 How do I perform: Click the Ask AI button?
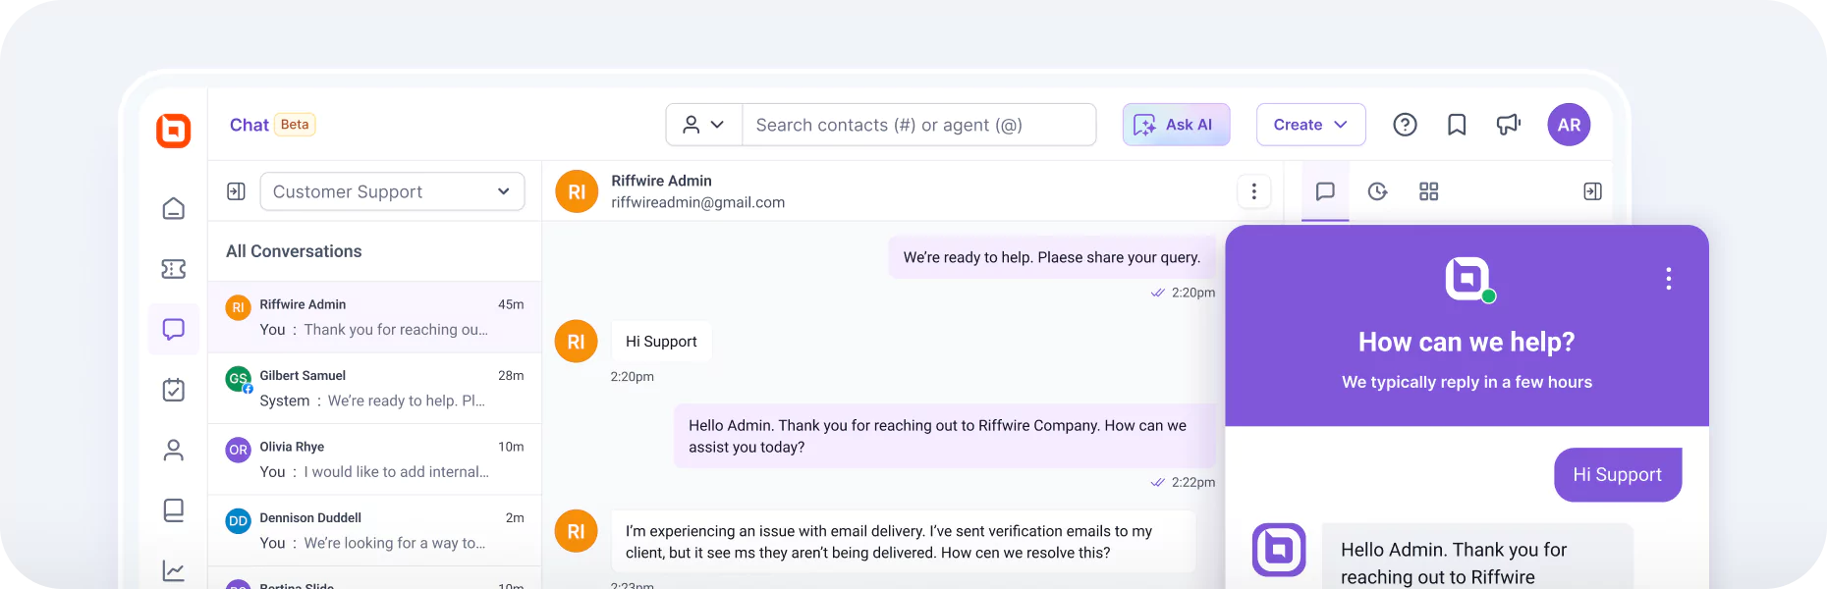pos(1176,125)
